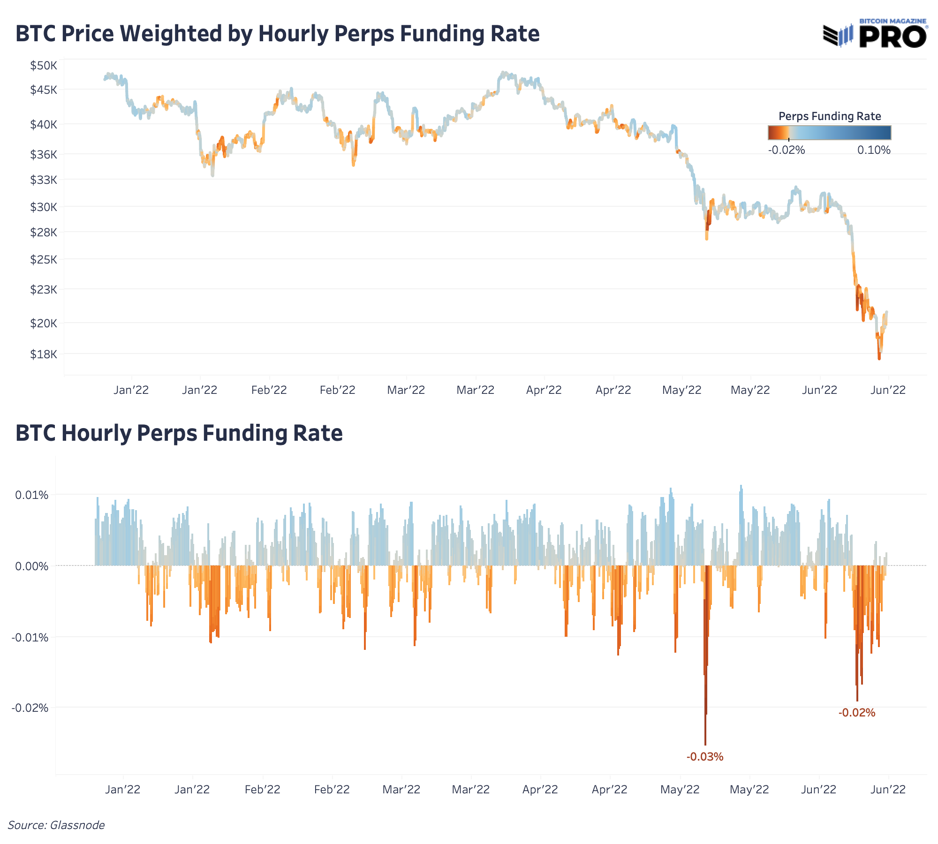Click the 'Source: Glassnode' attribution text
Image resolution: width=938 pixels, height=844 pixels.
click(x=56, y=825)
